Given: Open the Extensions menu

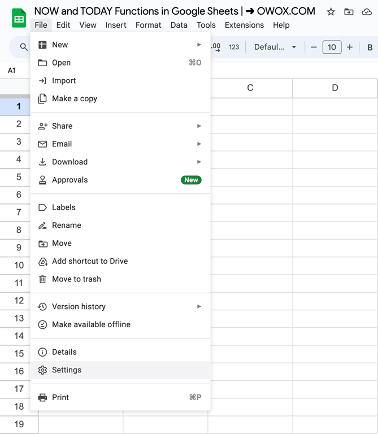Looking at the screenshot, I should (244, 25).
